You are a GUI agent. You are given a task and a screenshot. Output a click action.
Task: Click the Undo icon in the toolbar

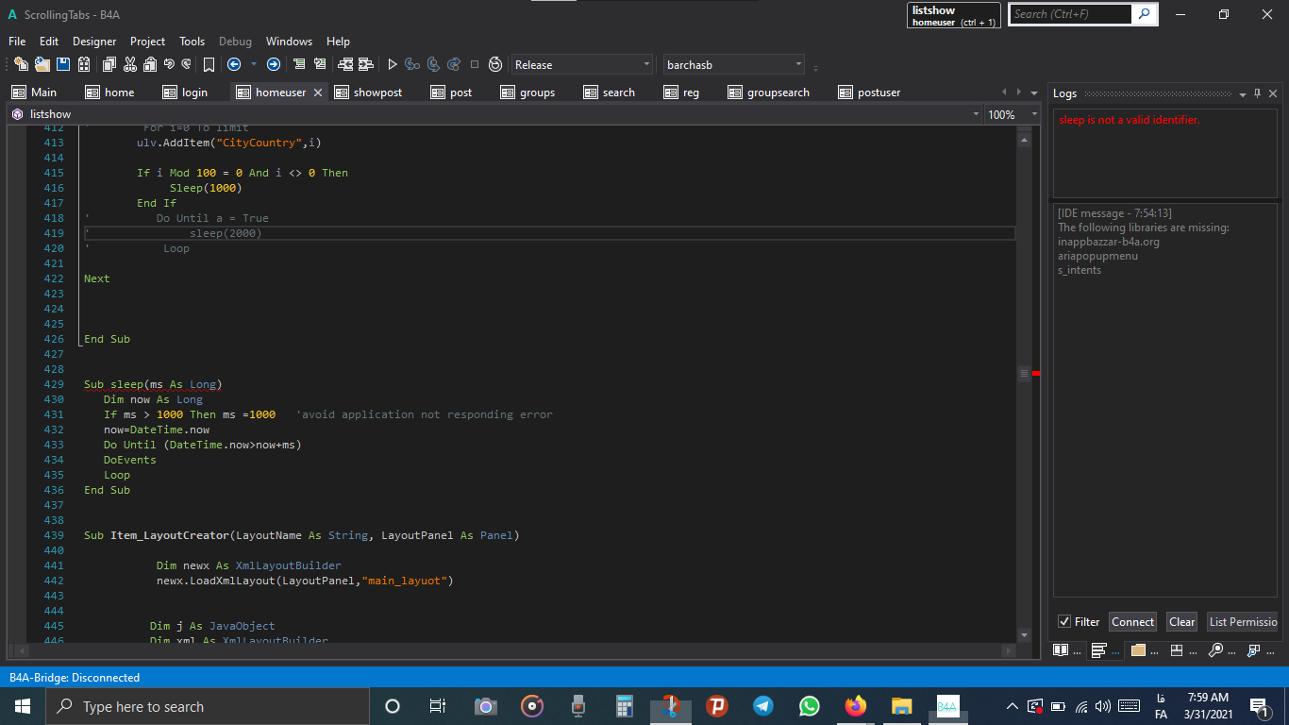point(169,64)
